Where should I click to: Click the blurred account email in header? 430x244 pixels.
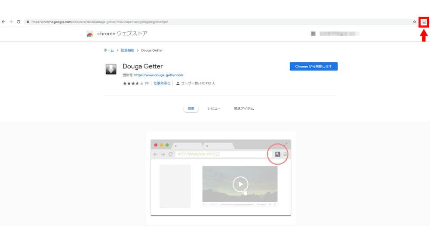(x=339, y=34)
